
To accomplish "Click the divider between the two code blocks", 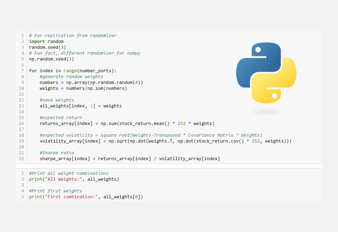I will click(x=169, y=167).
